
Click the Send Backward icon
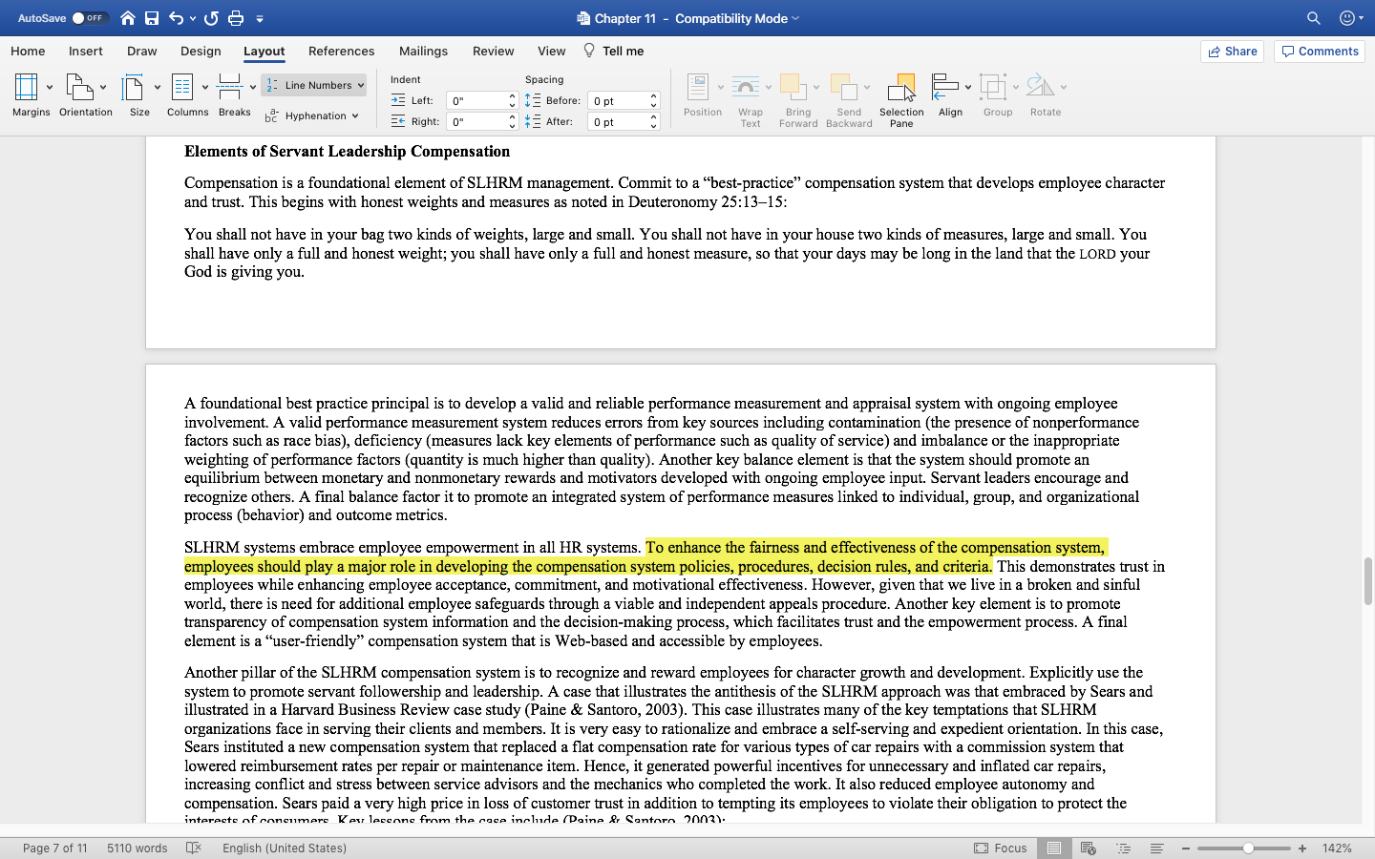pyautogui.click(x=843, y=87)
